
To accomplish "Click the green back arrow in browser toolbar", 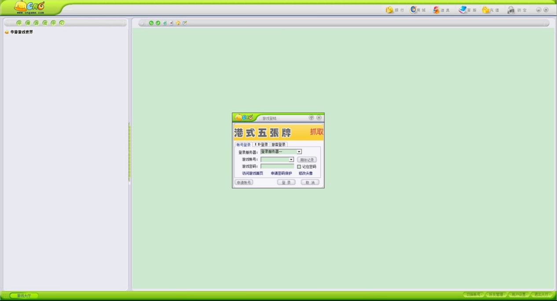I will click(151, 23).
